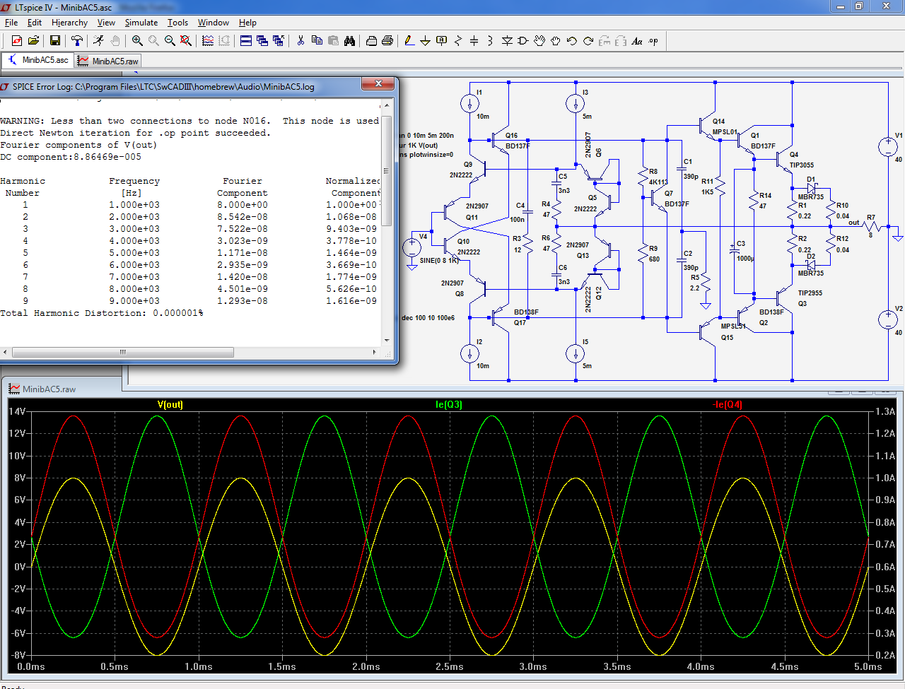Open the Edit menu

click(x=35, y=23)
